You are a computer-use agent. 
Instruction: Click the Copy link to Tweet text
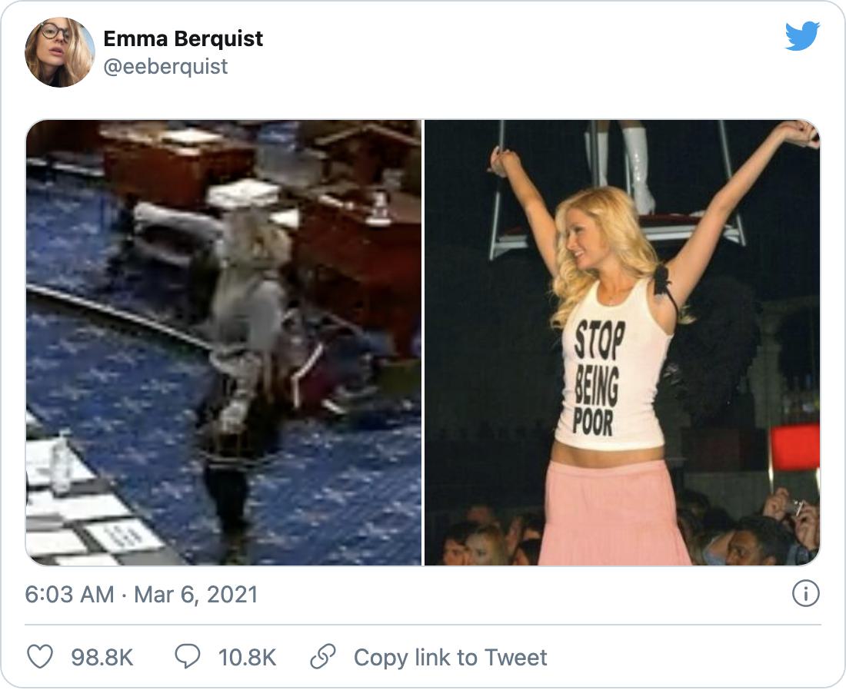tap(450, 658)
